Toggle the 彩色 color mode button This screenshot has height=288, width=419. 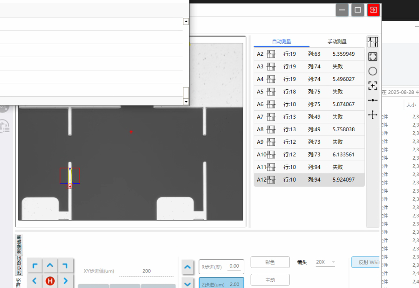[270, 262]
